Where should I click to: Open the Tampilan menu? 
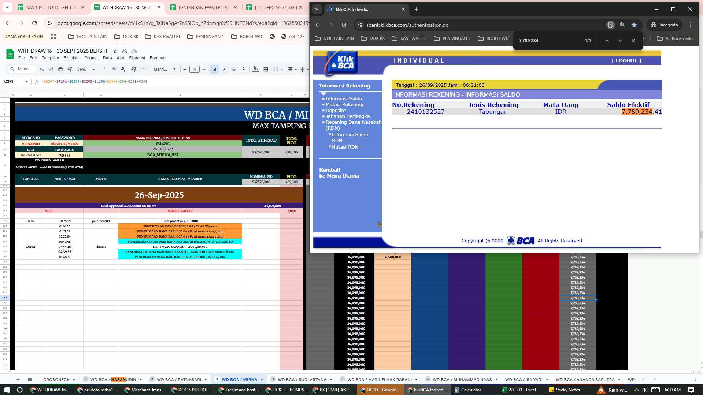pos(50,58)
